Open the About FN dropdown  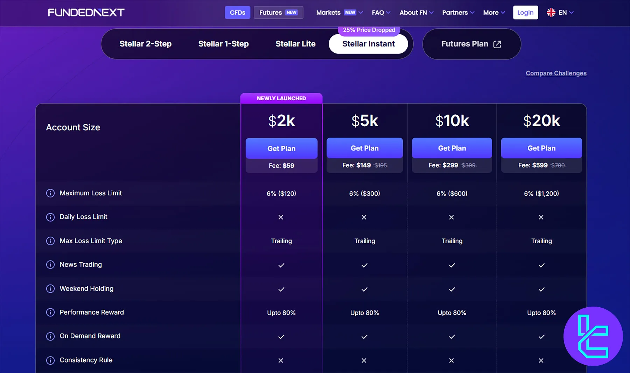(416, 13)
